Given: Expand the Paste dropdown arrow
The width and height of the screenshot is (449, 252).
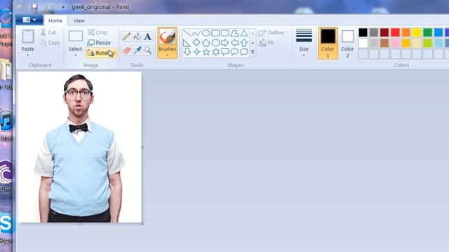Looking at the screenshot, I should pos(28,55).
